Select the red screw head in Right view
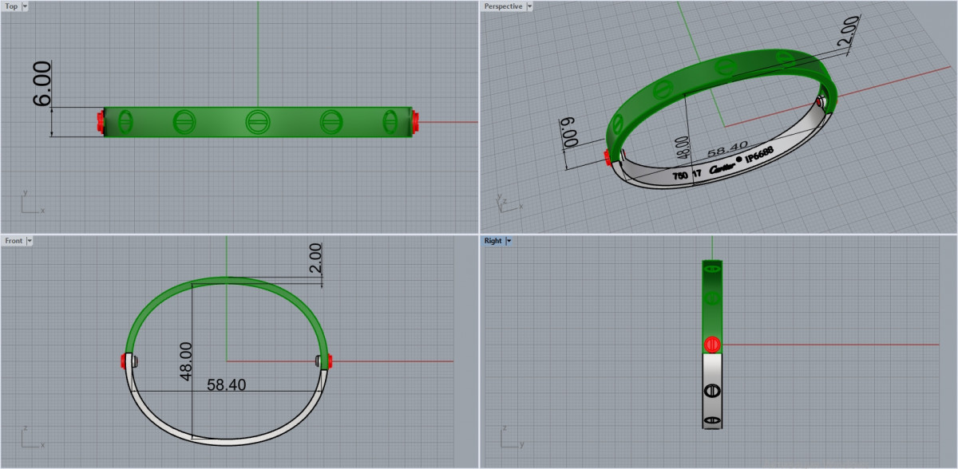 coord(712,345)
